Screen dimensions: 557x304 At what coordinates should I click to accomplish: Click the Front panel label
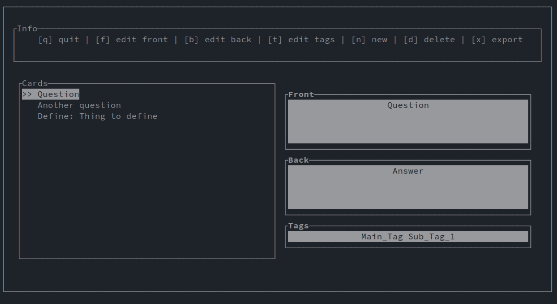pos(301,94)
